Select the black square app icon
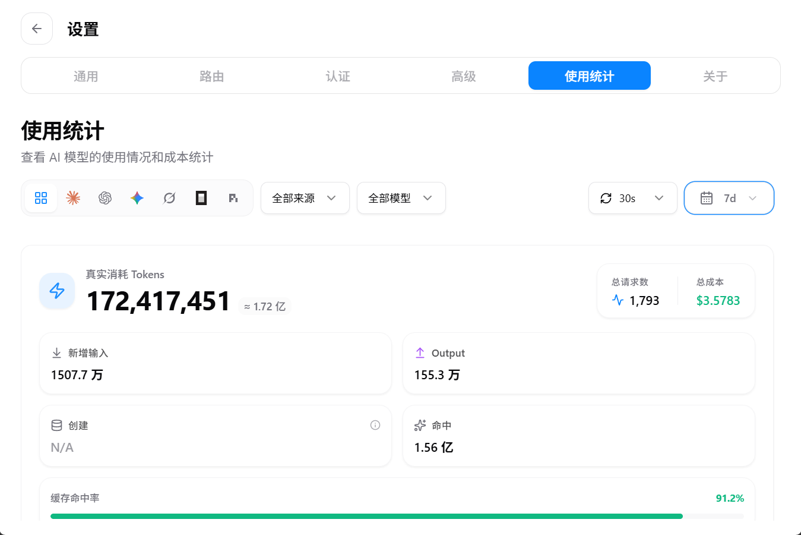801x535 pixels. coord(201,198)
